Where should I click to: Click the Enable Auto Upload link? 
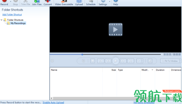click(53, 102)
